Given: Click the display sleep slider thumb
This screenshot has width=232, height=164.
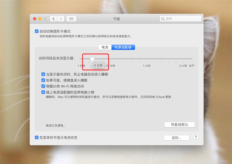Looking at the screenshot, I should point(92,59).
